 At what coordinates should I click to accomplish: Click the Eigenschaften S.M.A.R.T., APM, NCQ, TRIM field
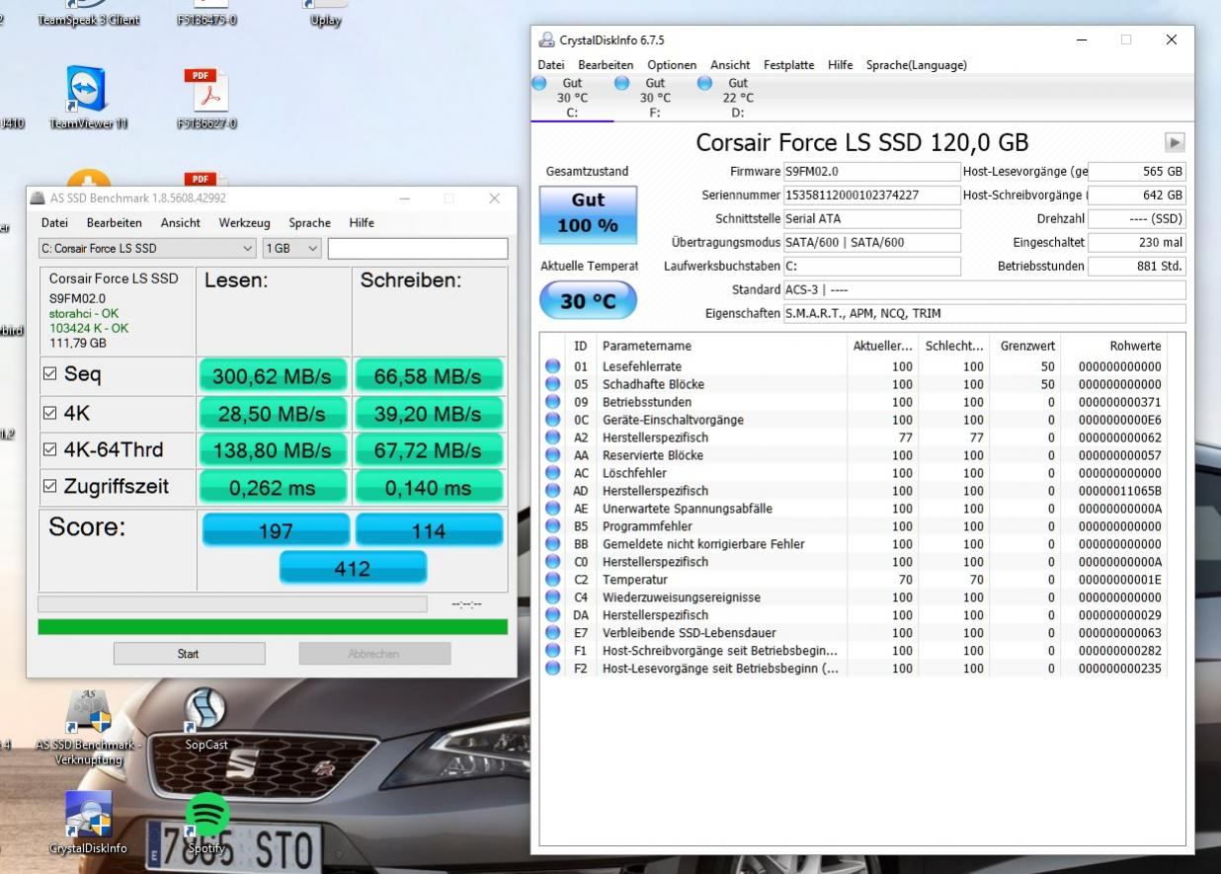point(984,314)
